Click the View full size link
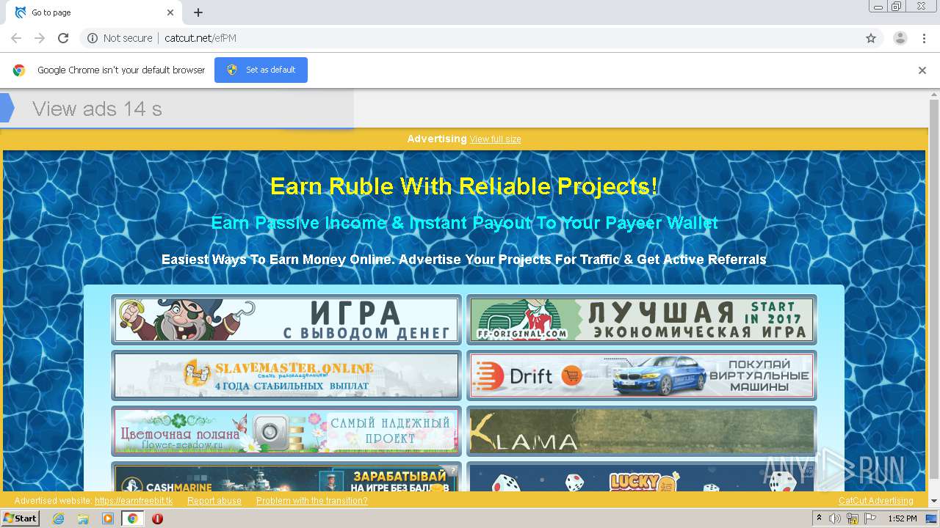Viewport: 940px width, 528px height. 496,139
